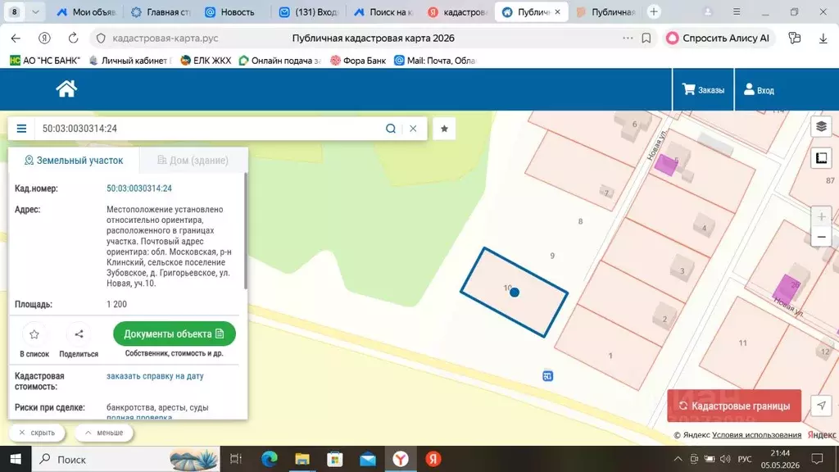Viewport: 839px width, 472px height.
Task: Switch to Земельный участок tab
Action: pyautogui.click(x=74, y=160)
